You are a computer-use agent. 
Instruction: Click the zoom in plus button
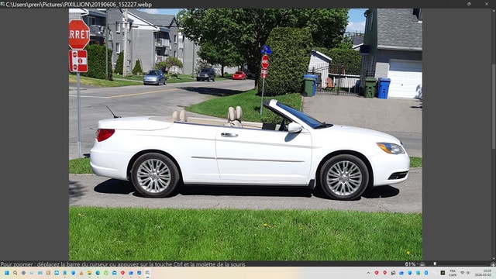point(493,264)
